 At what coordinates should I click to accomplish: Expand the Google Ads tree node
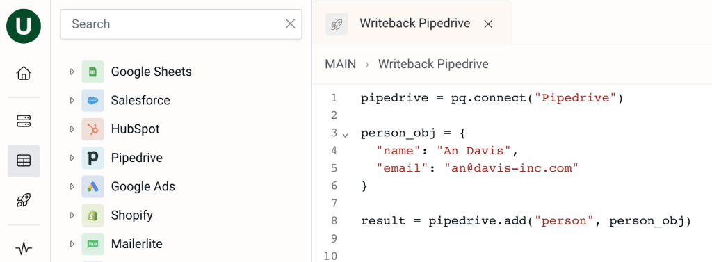point(72,187)
